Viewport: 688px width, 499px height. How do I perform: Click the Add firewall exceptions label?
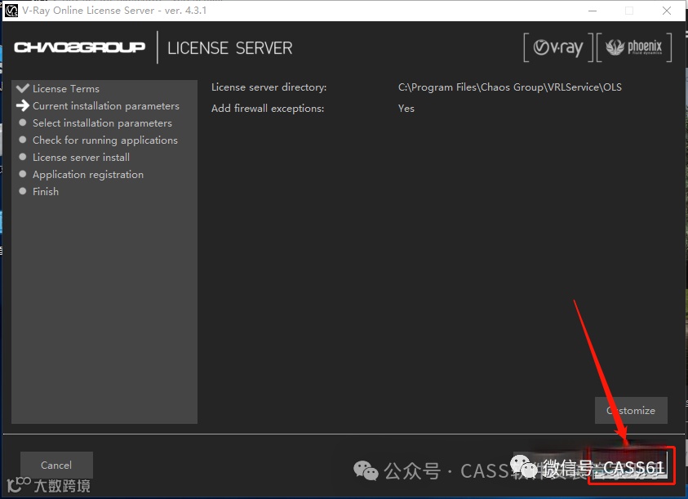268,108
